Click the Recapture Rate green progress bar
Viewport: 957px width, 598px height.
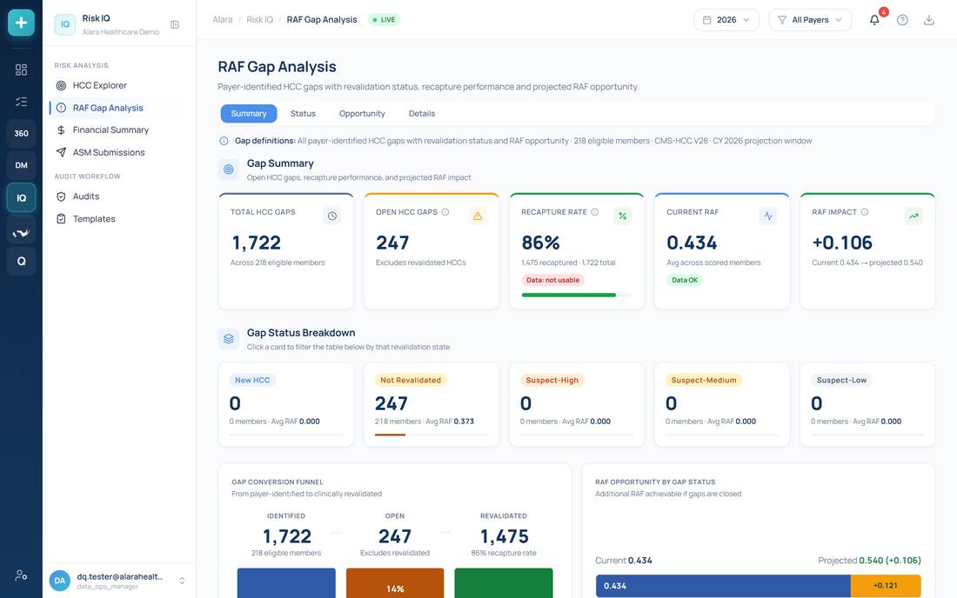point(569,295)
